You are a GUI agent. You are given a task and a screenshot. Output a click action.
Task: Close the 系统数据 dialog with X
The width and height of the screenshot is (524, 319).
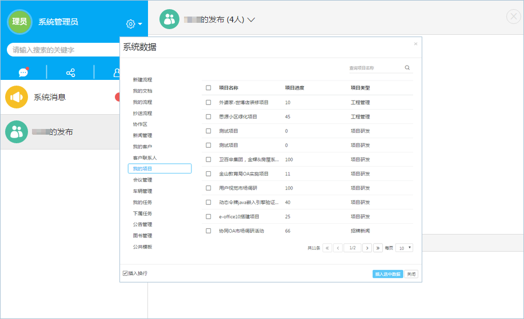pos(415,44)
